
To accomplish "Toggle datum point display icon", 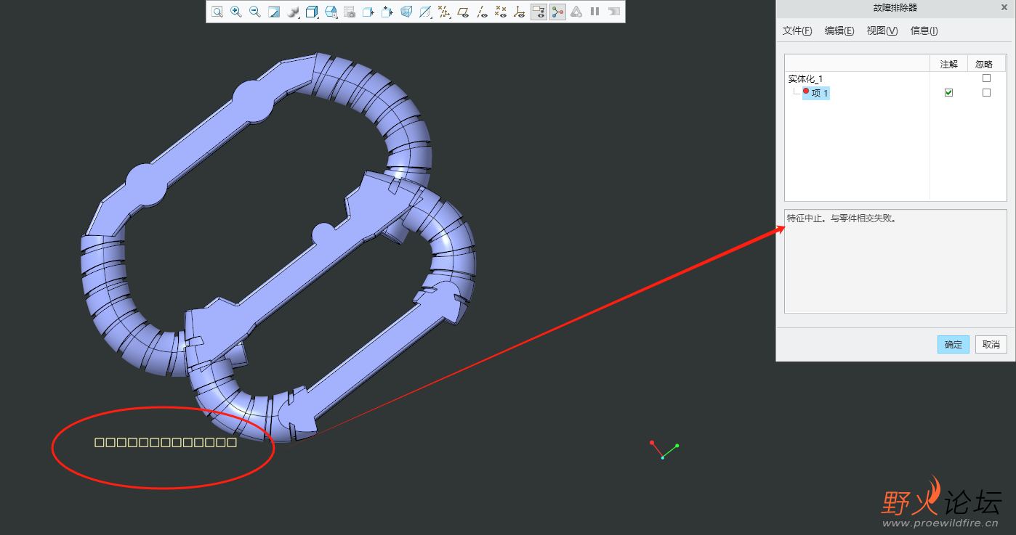I will (x=501, y=12).
